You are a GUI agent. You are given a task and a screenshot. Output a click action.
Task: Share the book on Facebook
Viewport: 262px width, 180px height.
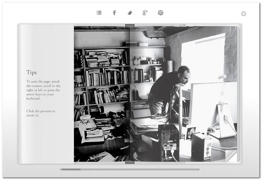click(x=114, y=13)
